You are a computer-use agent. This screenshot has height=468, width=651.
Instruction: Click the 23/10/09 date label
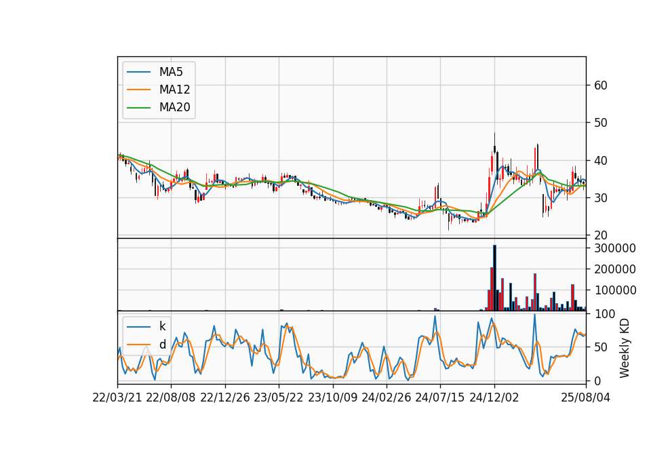(332, 397)
